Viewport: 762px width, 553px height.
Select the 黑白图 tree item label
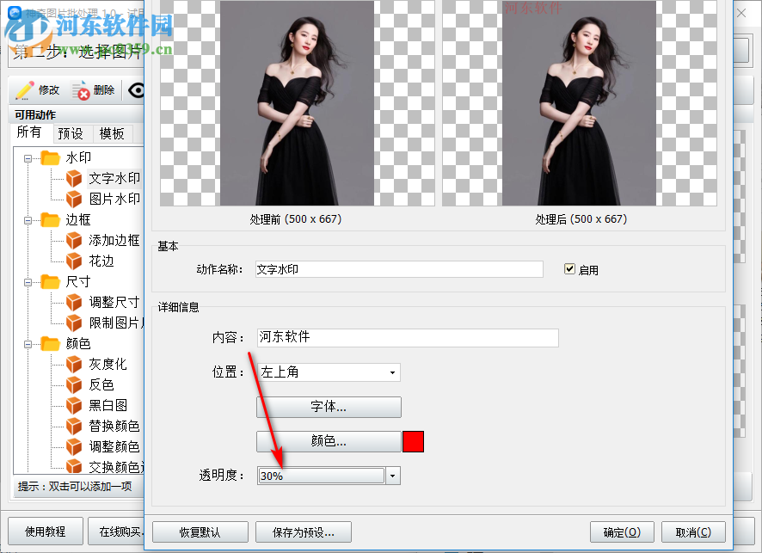[x=108, y=405]
